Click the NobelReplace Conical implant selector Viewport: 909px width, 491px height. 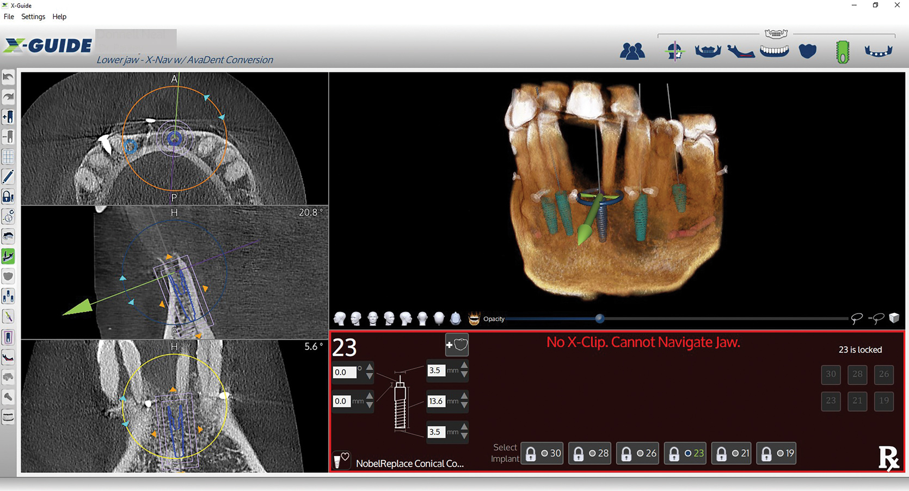[409, 463]
